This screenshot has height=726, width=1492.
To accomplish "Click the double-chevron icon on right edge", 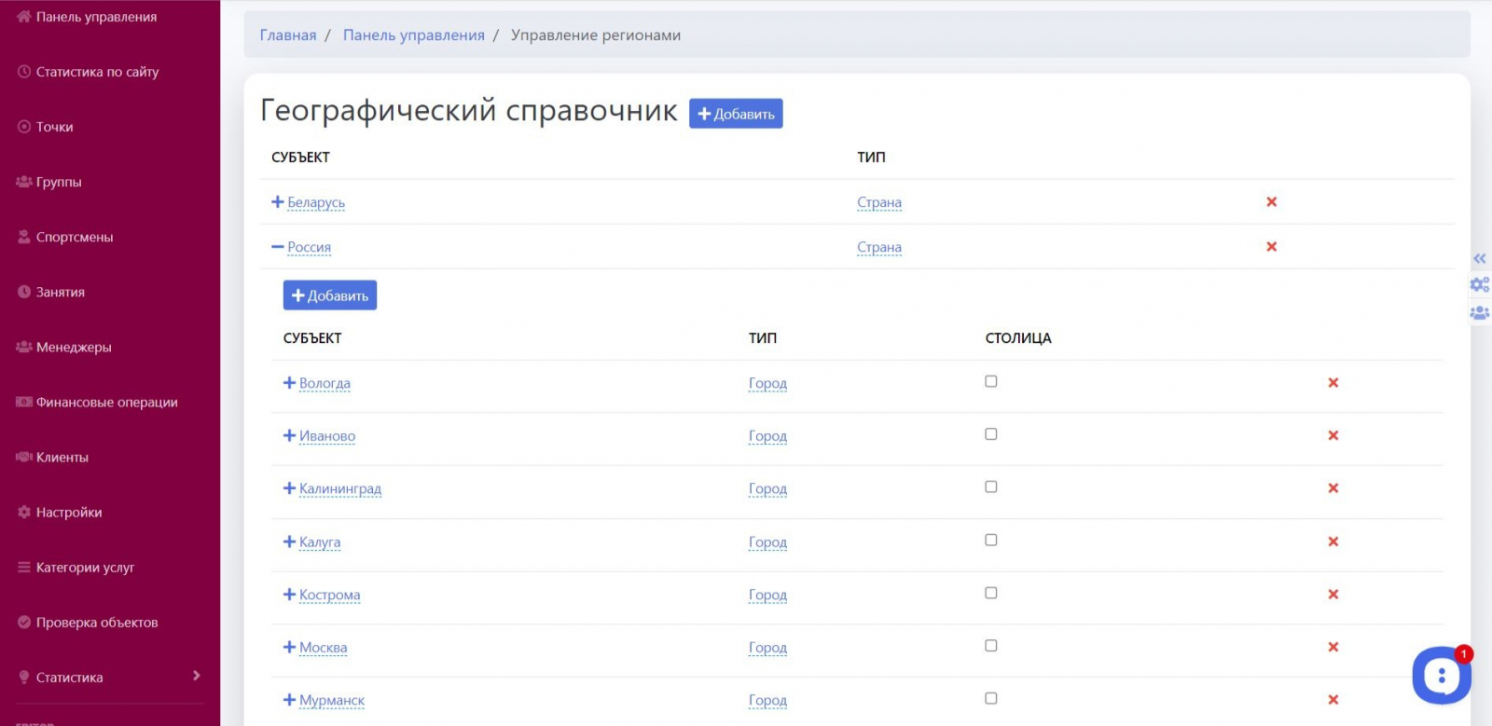I will point(1480,259).
